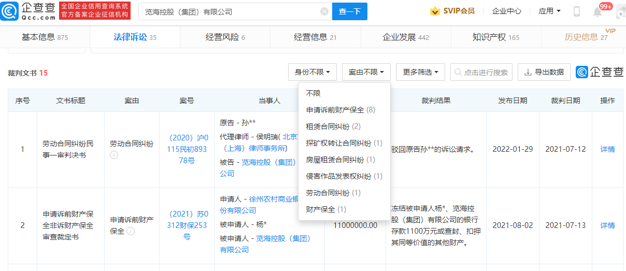Switch to 法律诉讼 tab
This screenshot has width=626, height=271.
pos(135,37)
